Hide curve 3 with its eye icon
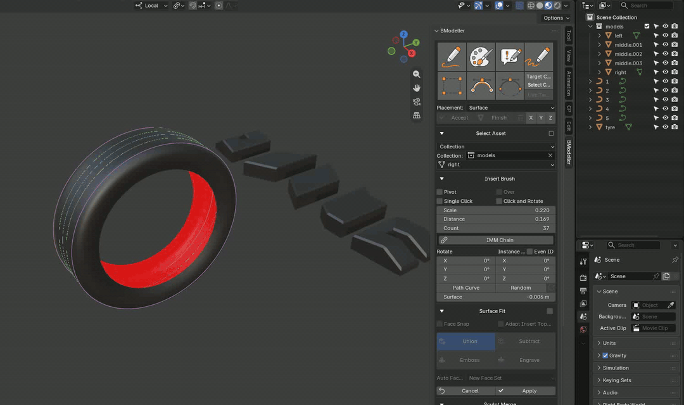The height and width of the screenshot is (405, 684). [x=665, y=100]
